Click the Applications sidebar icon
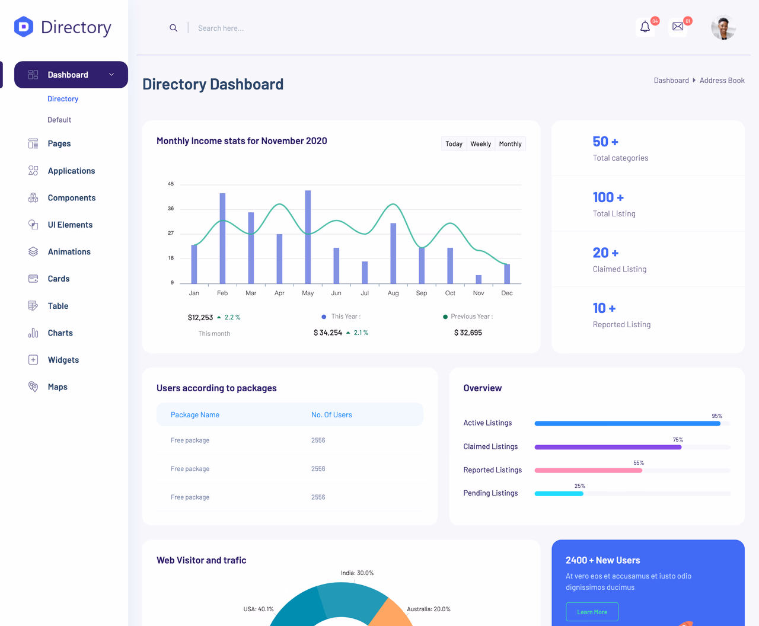The image size is (759, 626). coord(33,171)
